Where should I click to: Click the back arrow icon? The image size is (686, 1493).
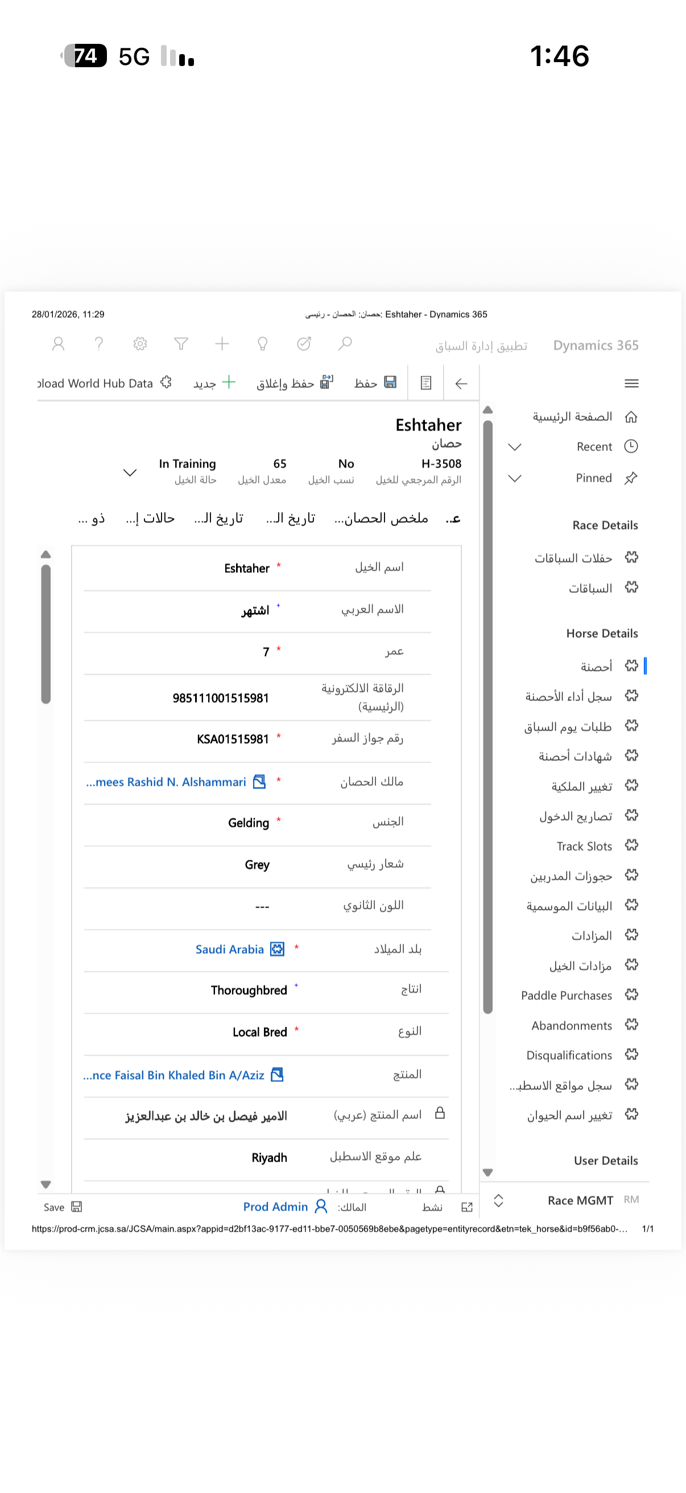tap(461, 383)
